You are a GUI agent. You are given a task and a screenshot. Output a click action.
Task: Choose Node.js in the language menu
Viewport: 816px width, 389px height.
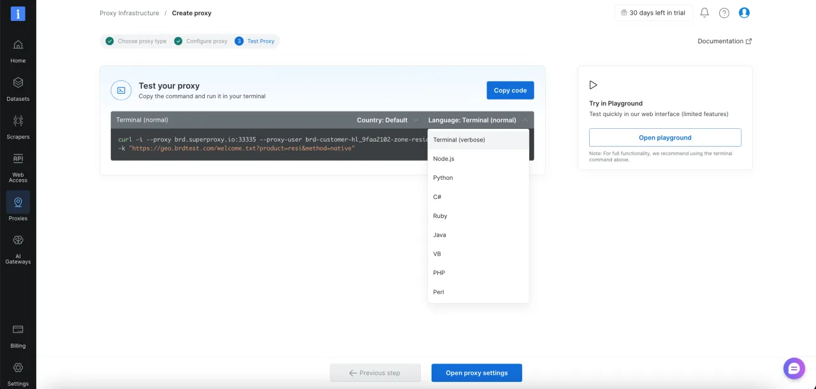(x=444, y=159)
